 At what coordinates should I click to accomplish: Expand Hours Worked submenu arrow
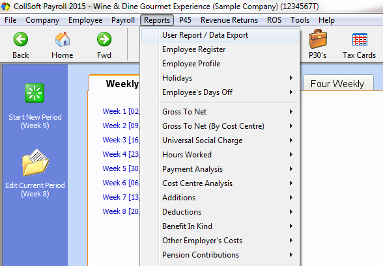tap(291, 155)
